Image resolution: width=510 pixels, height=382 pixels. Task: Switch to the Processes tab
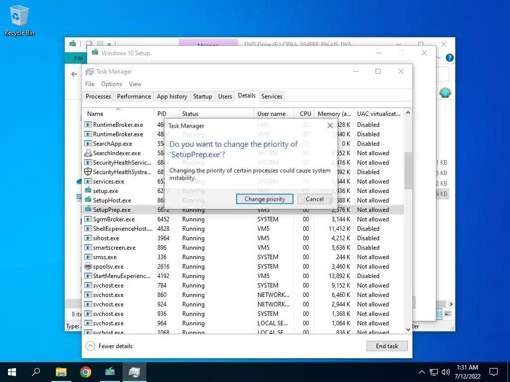click(x=98, y=96)
